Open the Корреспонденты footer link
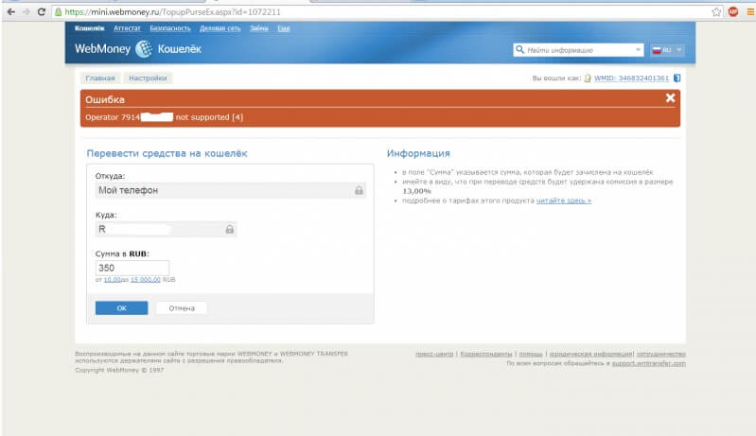This screenshot has height=436, width=756. click(486, 354)
